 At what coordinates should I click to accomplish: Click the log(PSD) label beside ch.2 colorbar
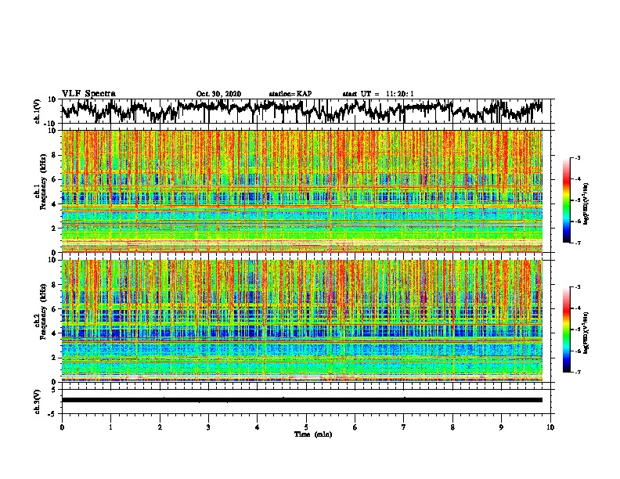pyautogui.click(x=586, y=333)
